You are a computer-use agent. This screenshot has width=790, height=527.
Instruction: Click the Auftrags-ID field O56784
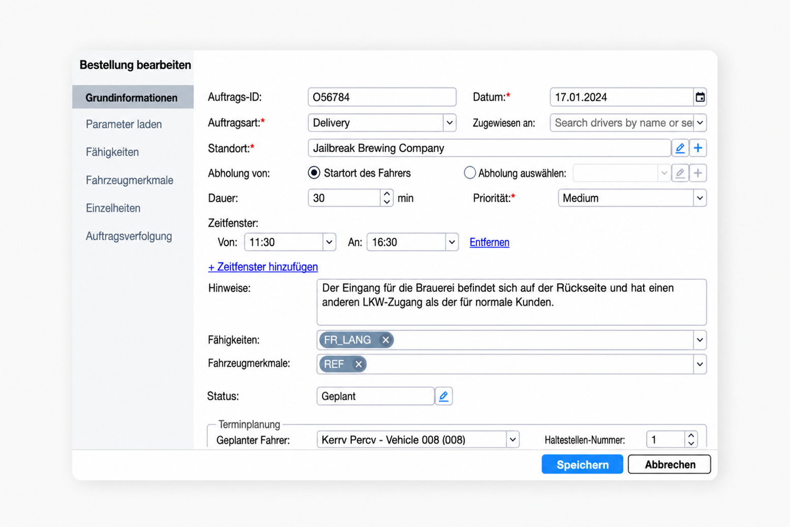coord(382,97)
